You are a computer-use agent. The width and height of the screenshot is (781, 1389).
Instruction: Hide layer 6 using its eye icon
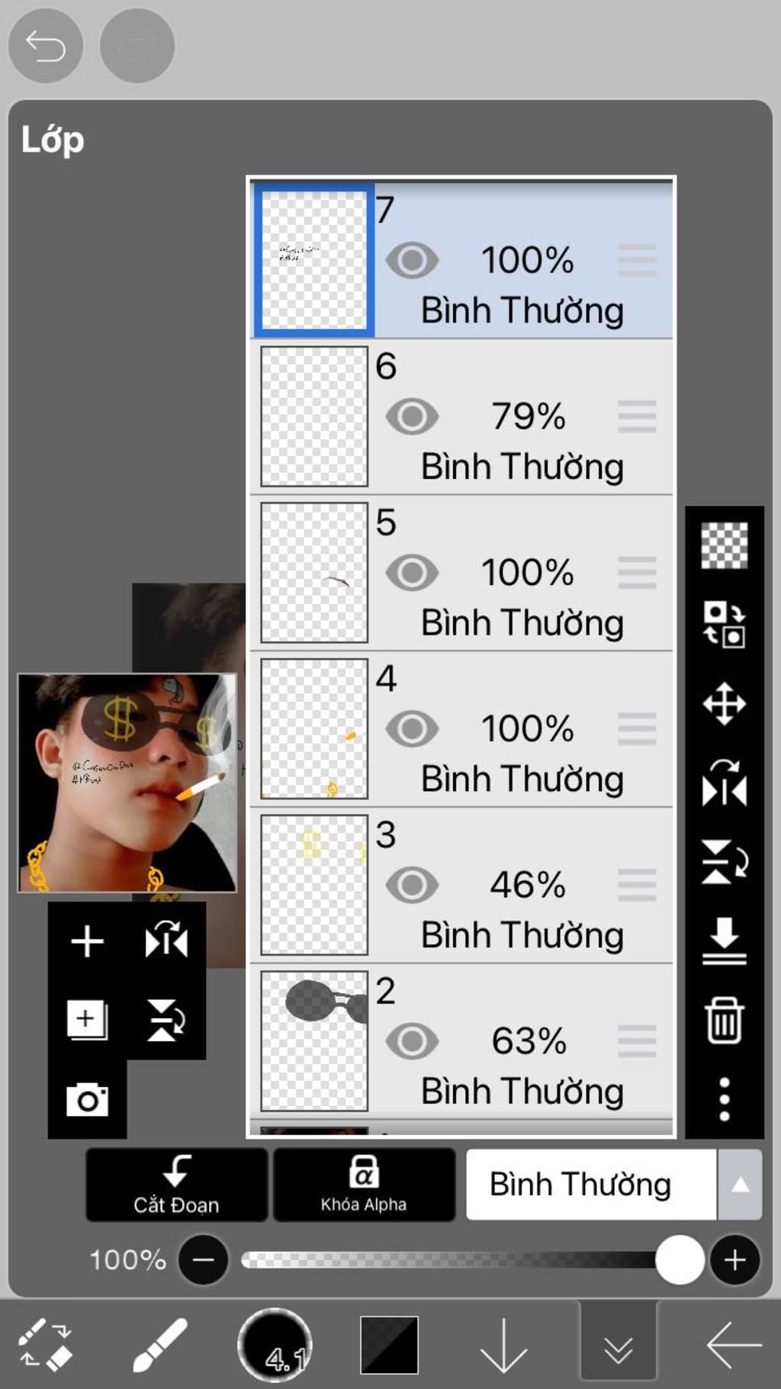(x=412, y=416)
